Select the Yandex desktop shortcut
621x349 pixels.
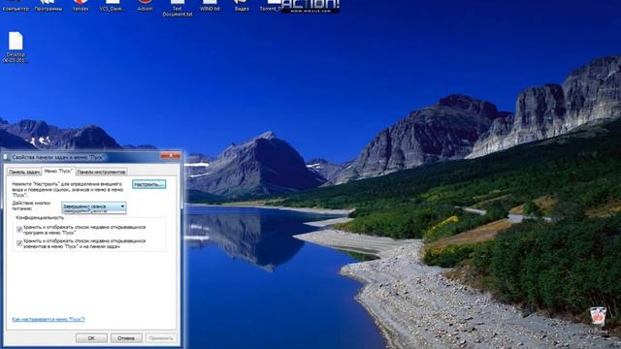[x=81, y=6]
